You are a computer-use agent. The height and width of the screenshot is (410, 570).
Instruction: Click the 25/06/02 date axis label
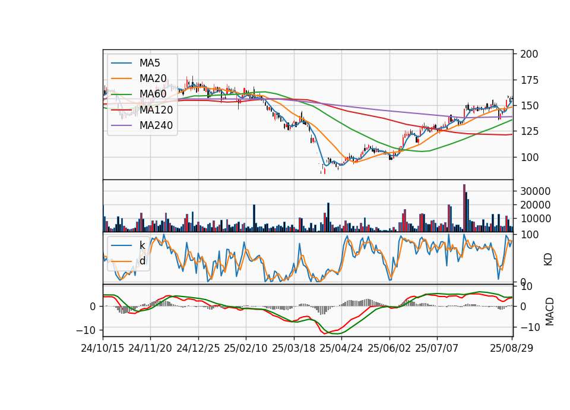[x=389, y=348]
